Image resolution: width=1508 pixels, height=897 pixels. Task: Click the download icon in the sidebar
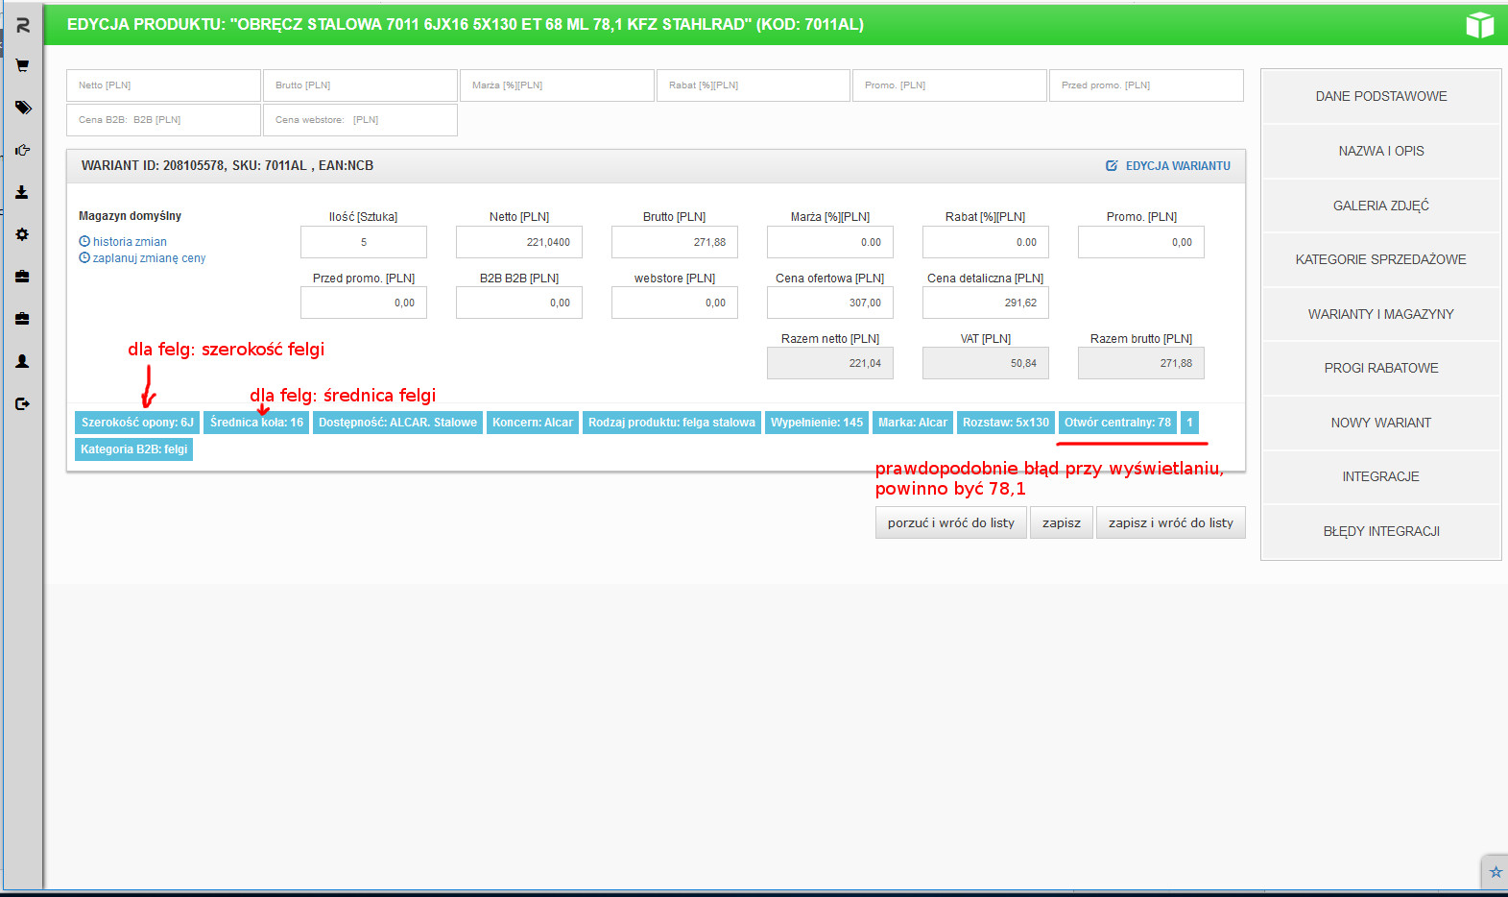click(x=22, y=192)
